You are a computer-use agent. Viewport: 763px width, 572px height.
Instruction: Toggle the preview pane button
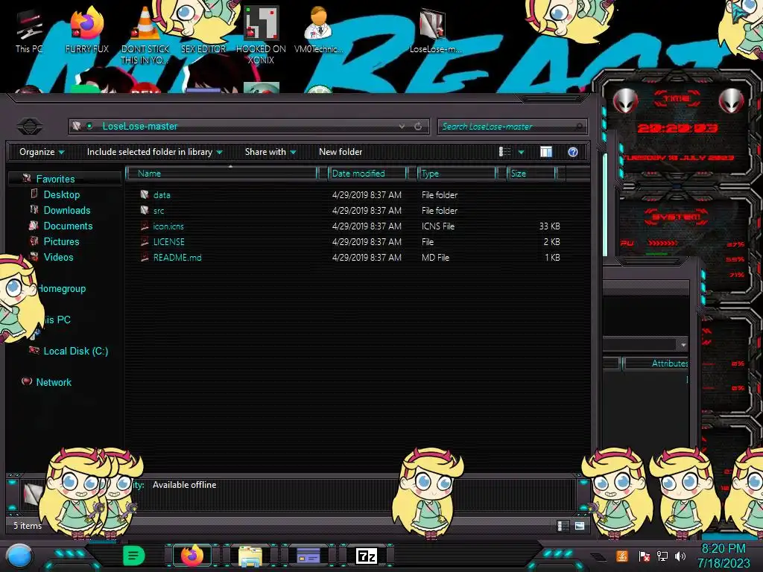tap(546, 152)
